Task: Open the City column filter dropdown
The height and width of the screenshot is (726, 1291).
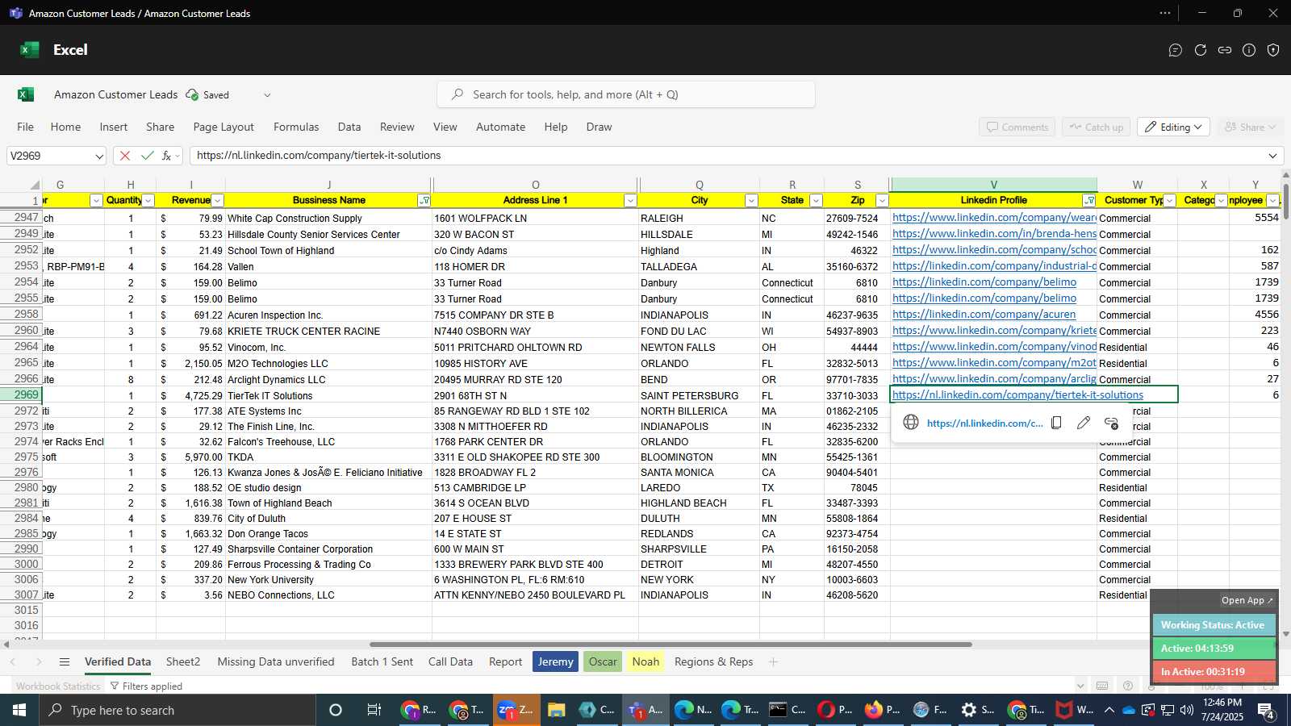Action: coord(751,201)
